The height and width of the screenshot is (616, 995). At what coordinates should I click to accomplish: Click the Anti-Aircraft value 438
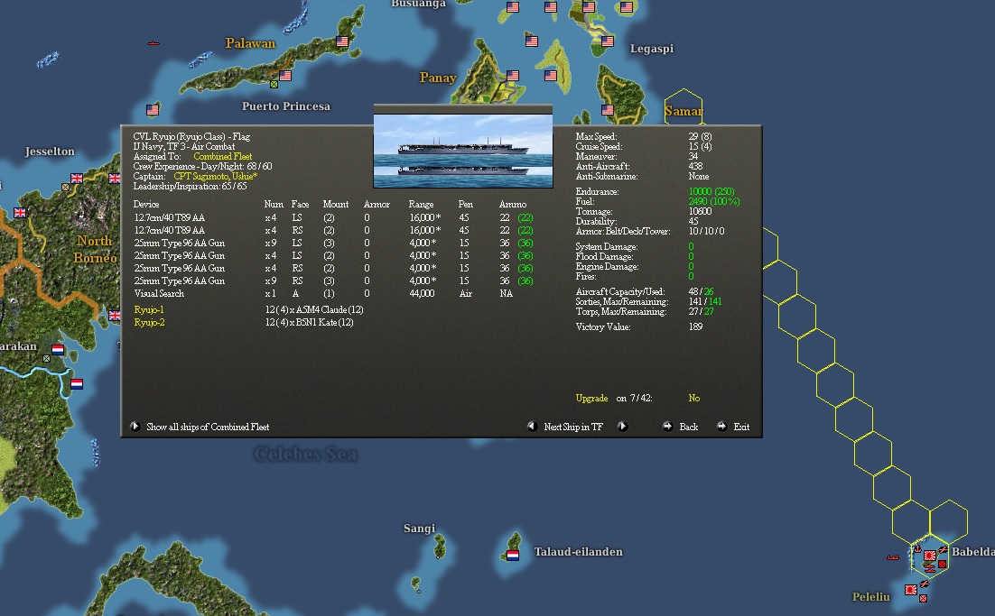[695, 167]
